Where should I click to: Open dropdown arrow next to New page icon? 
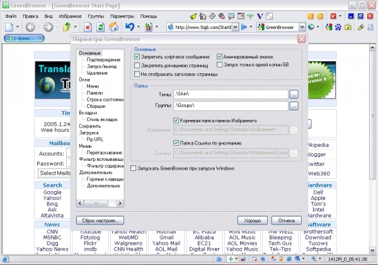coord(17,26)
